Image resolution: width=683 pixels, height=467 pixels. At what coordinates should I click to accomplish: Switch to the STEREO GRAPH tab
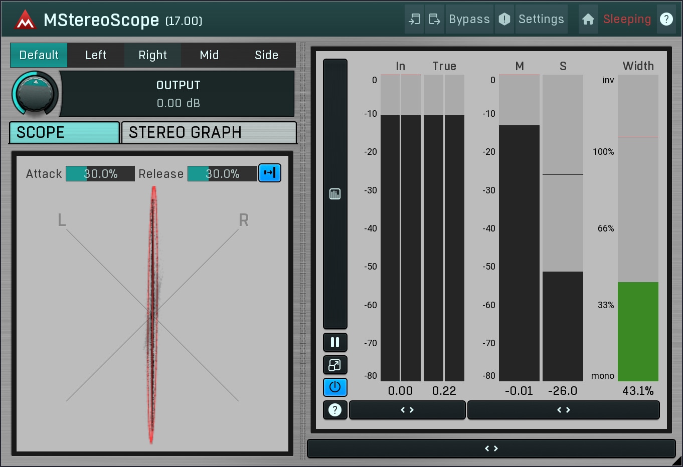tap(209, 133)
